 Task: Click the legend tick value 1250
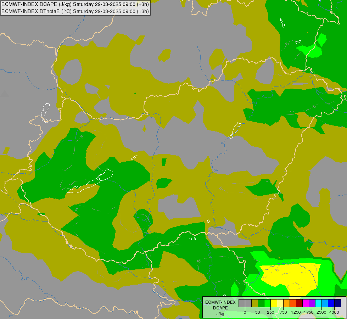point(296,312)
